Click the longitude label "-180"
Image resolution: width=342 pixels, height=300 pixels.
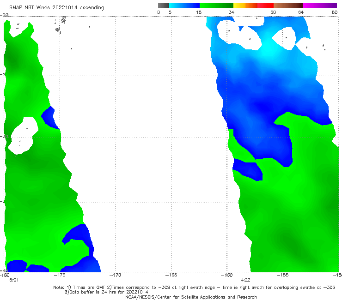click(x=5, y=275)
